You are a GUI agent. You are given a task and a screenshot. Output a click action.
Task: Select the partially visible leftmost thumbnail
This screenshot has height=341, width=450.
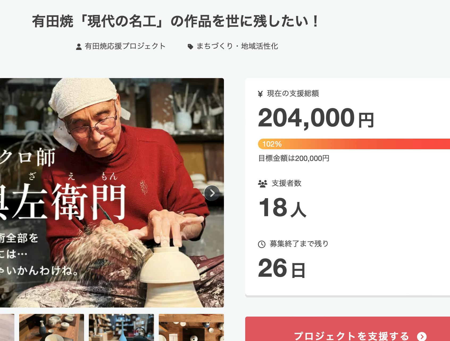pos(7,327)
